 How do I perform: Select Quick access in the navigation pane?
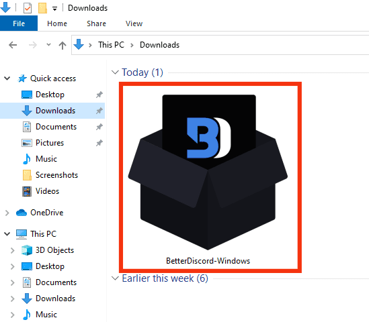tap(53, 78)
